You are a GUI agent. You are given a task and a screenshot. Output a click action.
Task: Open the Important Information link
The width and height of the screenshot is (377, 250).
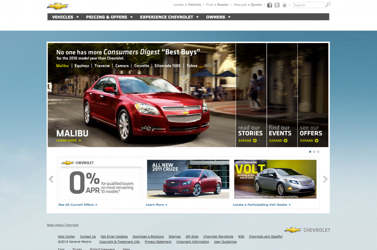[x=193, y=242]
